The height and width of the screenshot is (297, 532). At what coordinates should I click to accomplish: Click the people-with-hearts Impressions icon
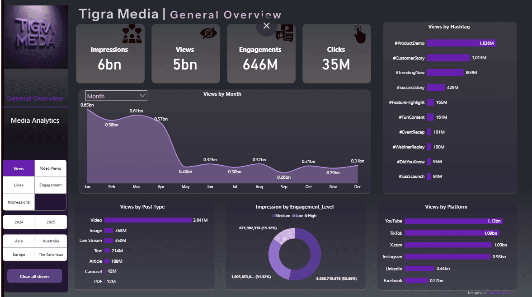coord(132,33)
